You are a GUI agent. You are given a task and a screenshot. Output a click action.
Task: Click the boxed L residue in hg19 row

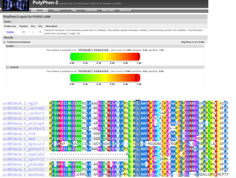pos(138,103)
